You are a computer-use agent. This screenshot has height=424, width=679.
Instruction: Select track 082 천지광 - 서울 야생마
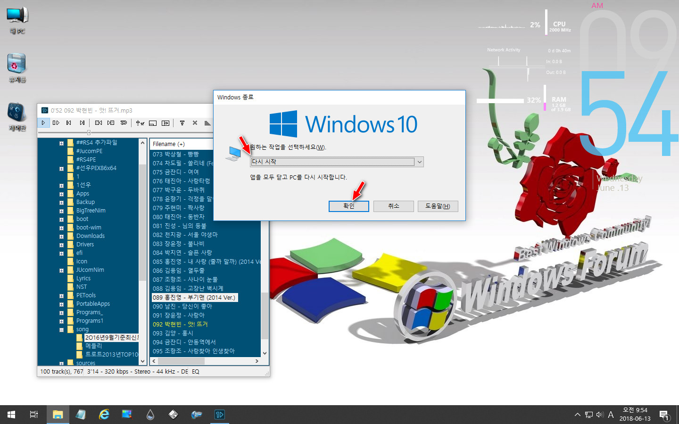(x=185, y=235)
